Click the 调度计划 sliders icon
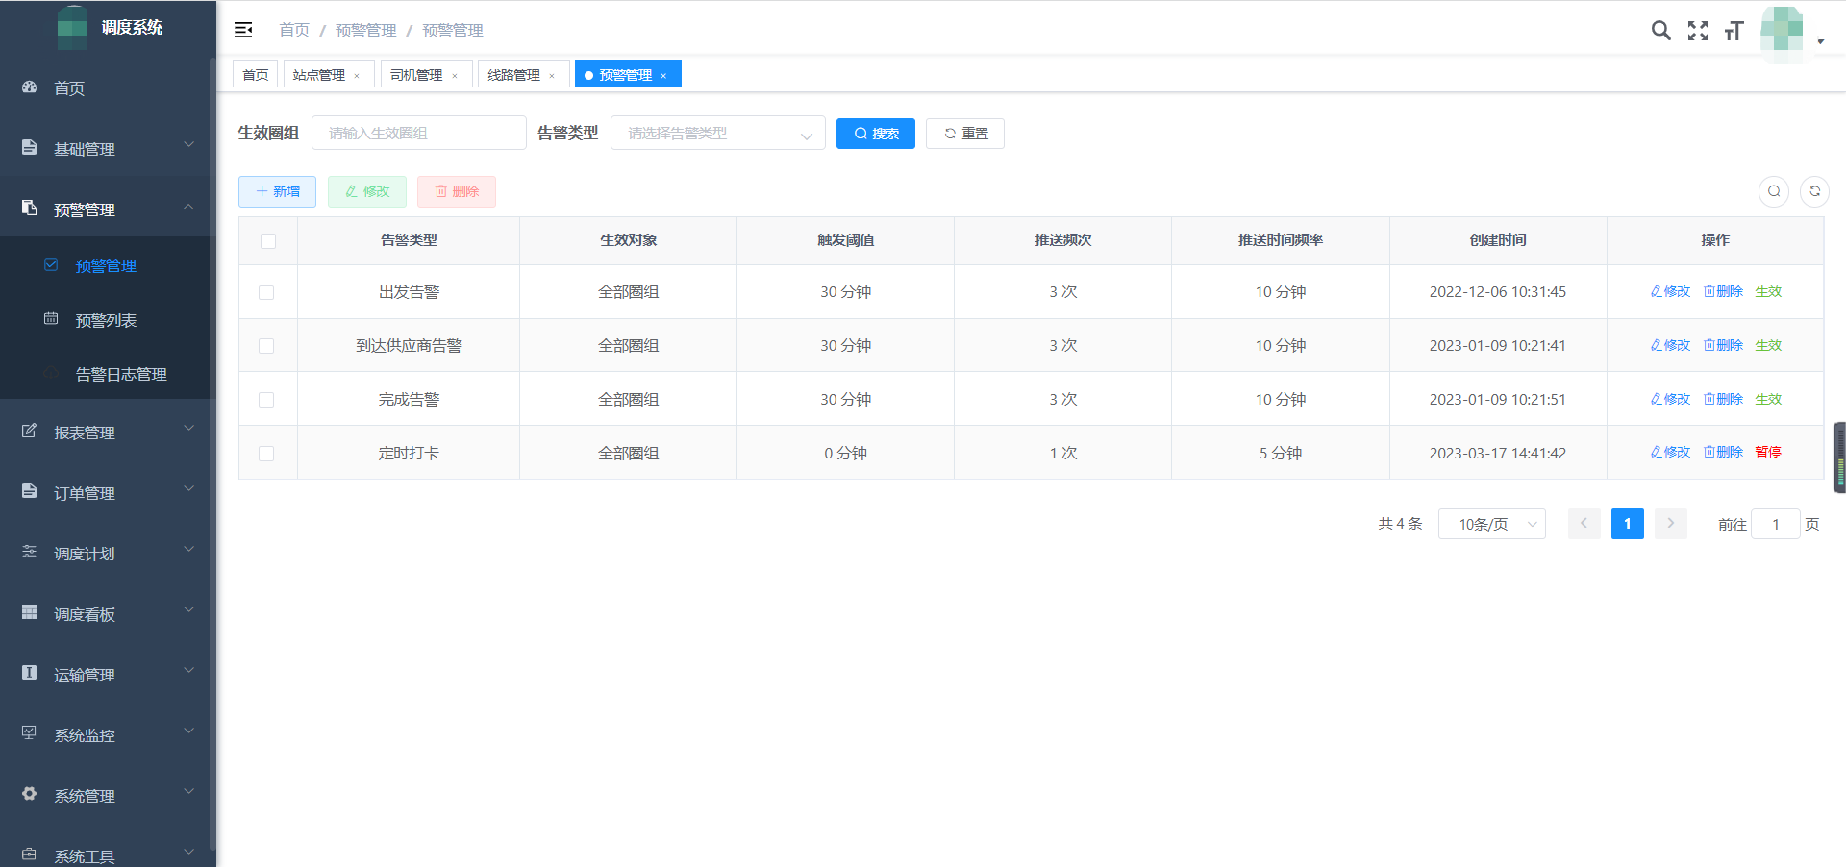This screenshot has width=1846, height=867. point(30,553)
